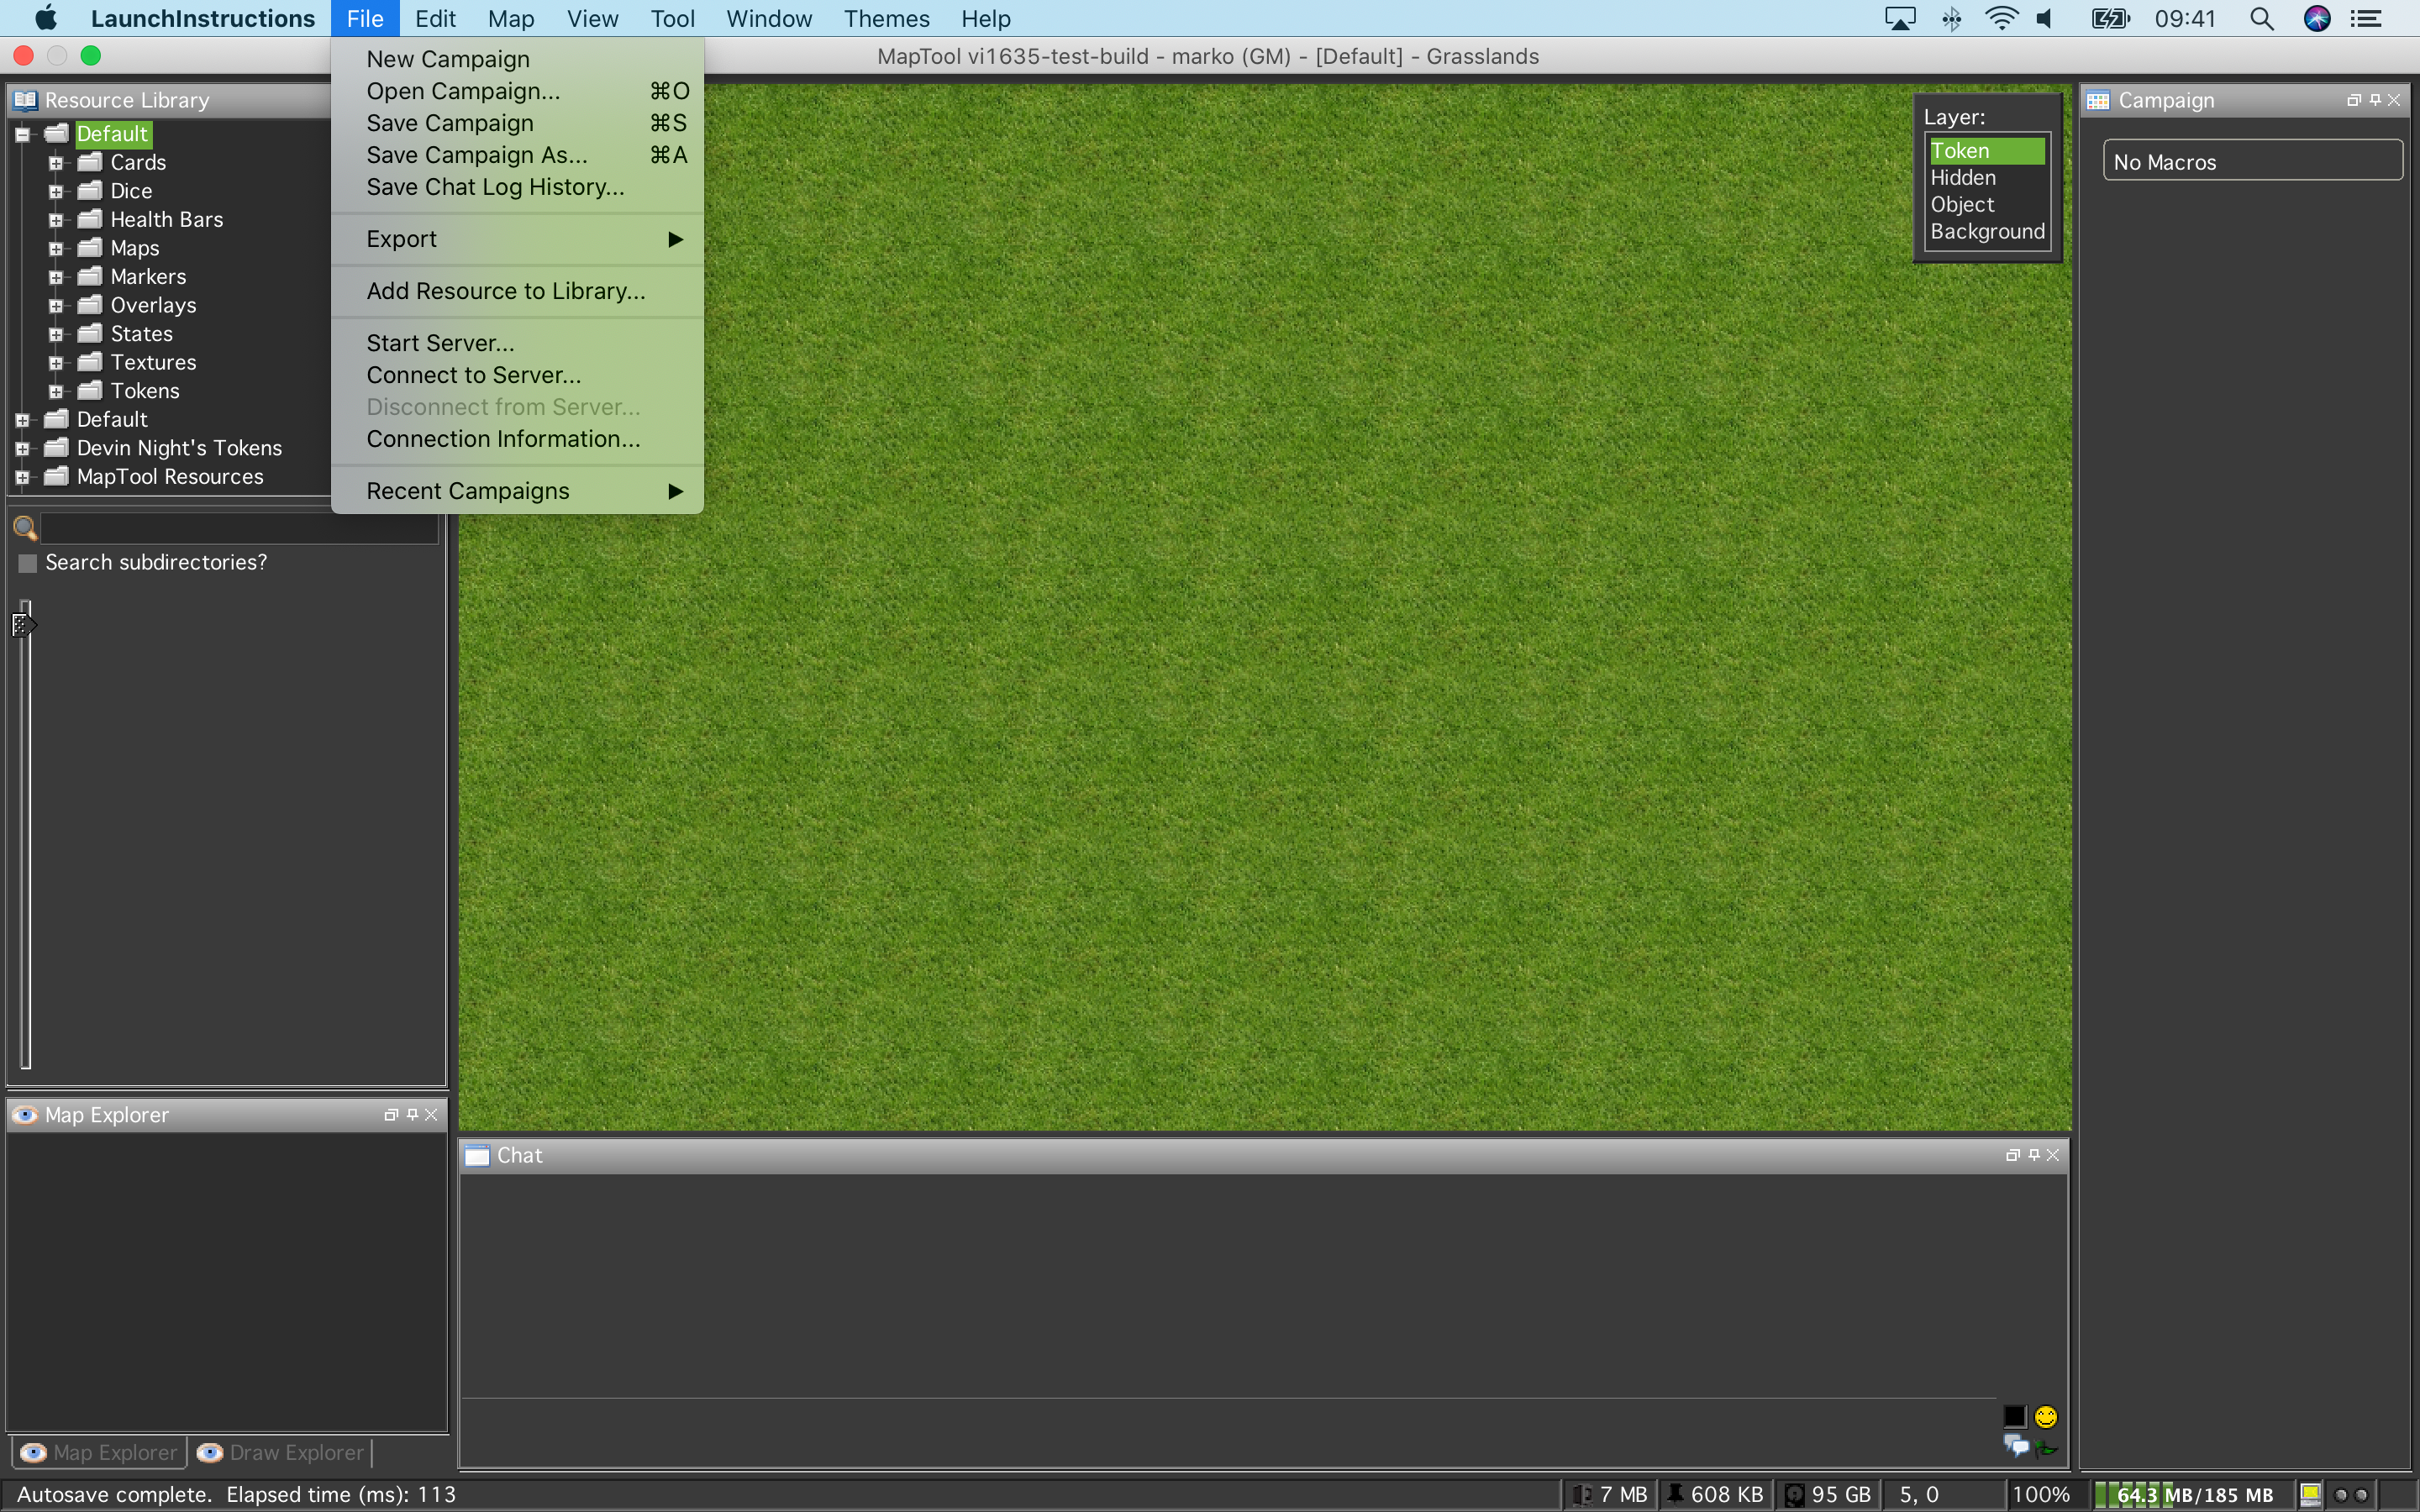Click the assets cache icon showing 7 MB
This screenshot has height=1512, width=2420.
(1585, 1493)
